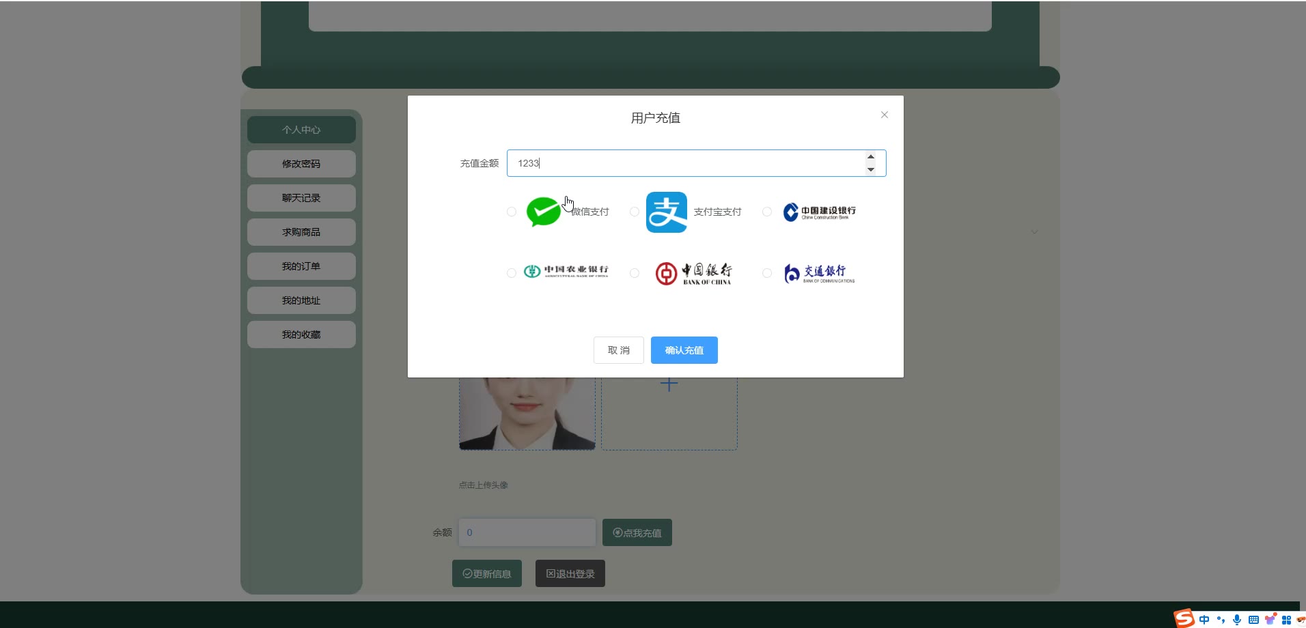The image size is (1306, 628).
Task: Confirm with the 确认充值 button
Action: [684, 350]
